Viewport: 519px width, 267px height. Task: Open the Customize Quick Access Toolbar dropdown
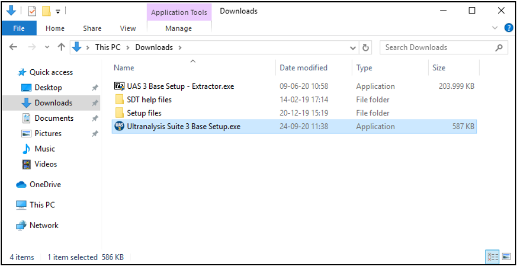click(58, 11)
